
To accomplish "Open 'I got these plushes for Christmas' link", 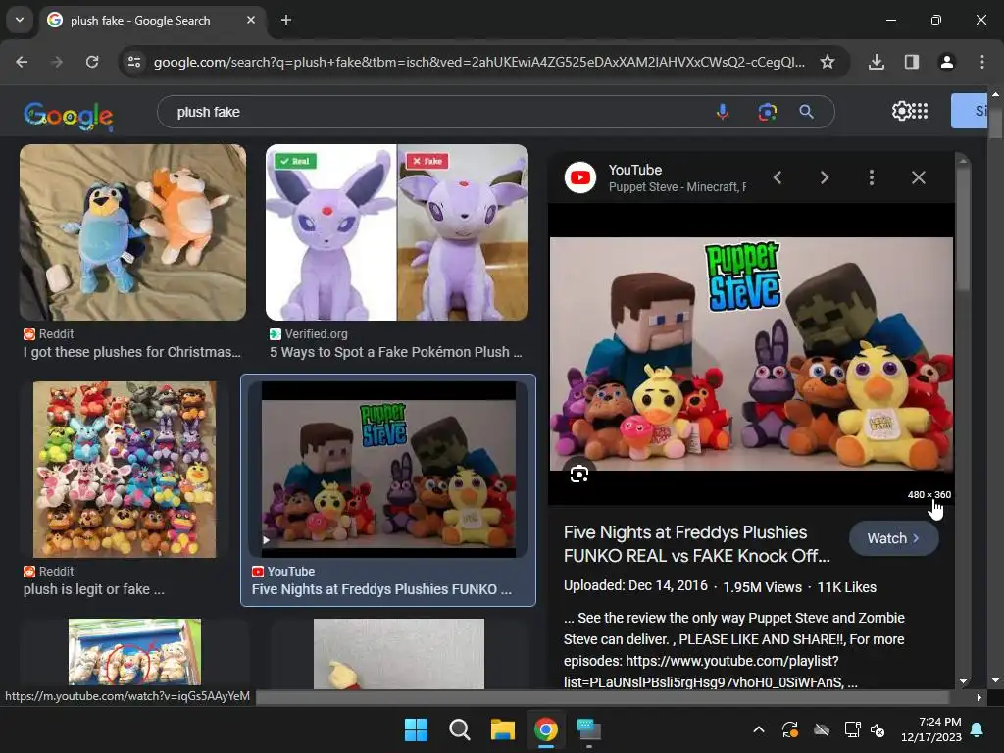I will coord(132,352).
